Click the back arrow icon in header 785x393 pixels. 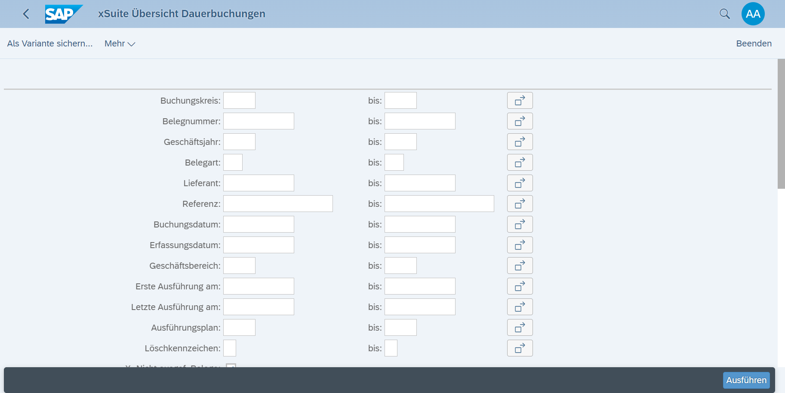tap(26, 14)
